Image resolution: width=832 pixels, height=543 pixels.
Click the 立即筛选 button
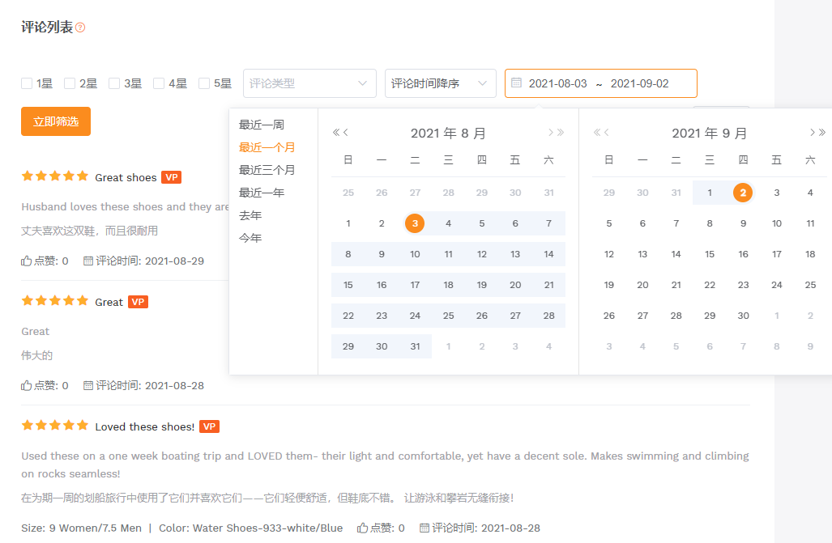[x=56, y=121]
